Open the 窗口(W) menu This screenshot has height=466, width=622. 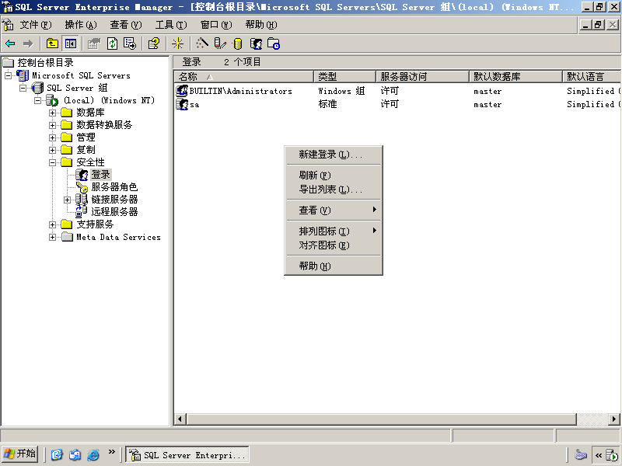(216, 25)
